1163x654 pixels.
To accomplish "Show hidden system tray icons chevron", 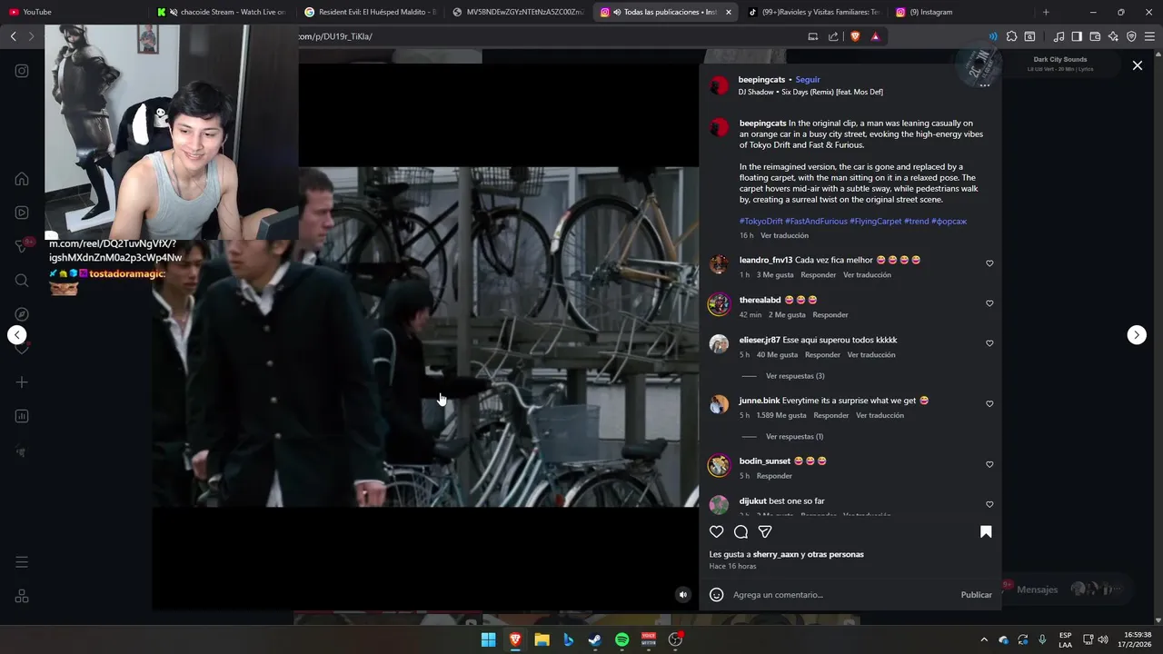I will [983, 639].
